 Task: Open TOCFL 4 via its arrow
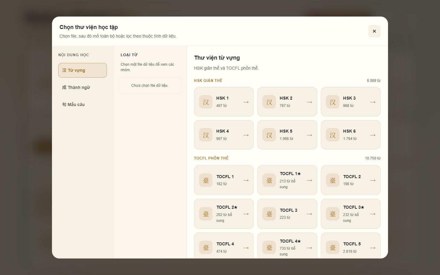tap(246, 248)
